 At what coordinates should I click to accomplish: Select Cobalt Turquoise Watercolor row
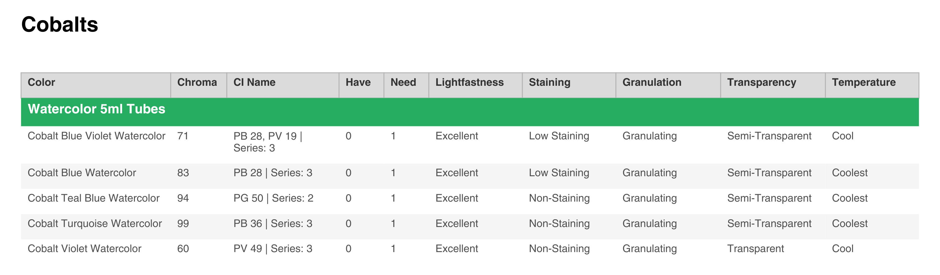pos(95,224)
